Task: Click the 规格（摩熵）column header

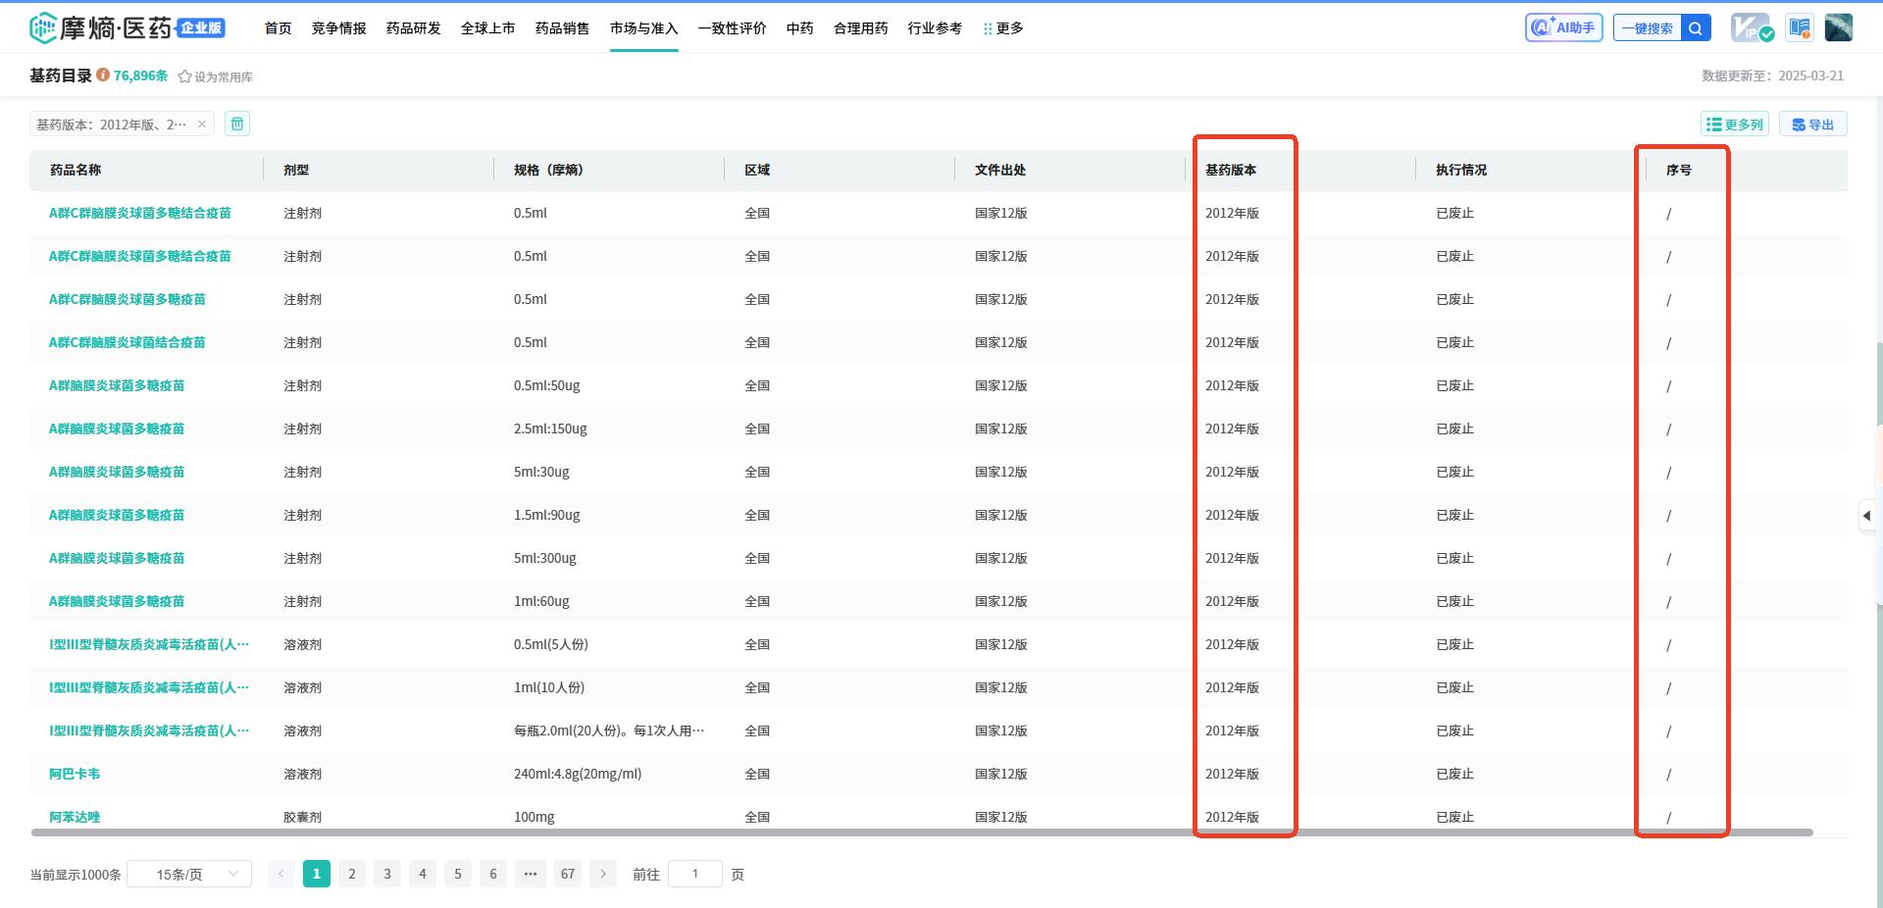Action: tap(548, 170)
